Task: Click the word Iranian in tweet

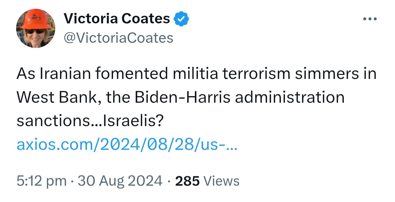Action: pyautogui.click(x=65, y=75)
